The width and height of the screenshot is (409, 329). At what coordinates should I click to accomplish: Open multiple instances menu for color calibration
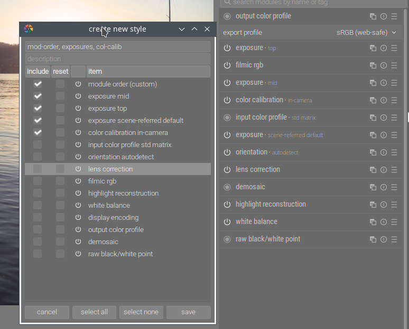pyautogui.click(x=373, y=100)
